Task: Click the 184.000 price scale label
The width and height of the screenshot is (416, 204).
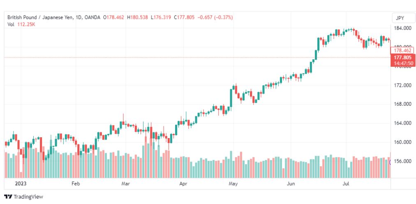Action: click(402, 28)
